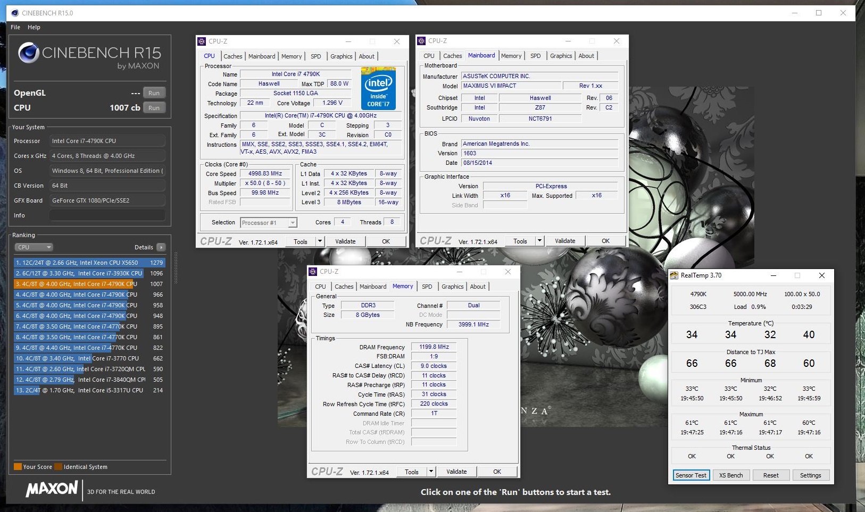Click the GFX Board field GeForce GTX 1080
Image resolution: width=865 pixels, height=512 pixels.
tap(107, 200)
